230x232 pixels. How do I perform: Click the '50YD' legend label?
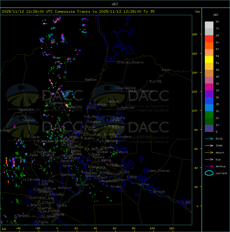219,139
